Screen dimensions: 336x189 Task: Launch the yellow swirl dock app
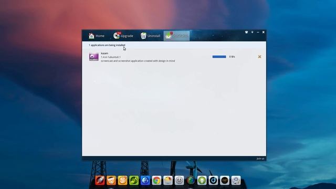tap(122, 181)
